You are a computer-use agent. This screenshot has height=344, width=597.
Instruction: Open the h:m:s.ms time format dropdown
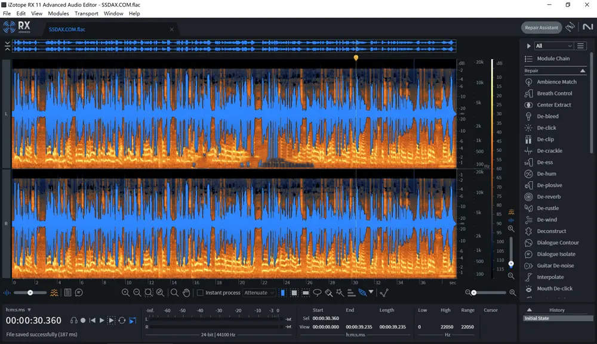(19, 310)
